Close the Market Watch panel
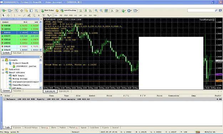Viewport: 223px width, 134px height. pos(41,19)
